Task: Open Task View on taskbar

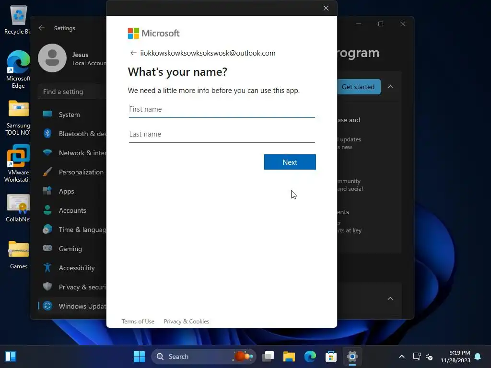Action: click(268, 356)
